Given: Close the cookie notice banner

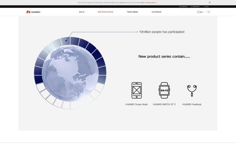Looking at the screenshot, I should point(210,2).
